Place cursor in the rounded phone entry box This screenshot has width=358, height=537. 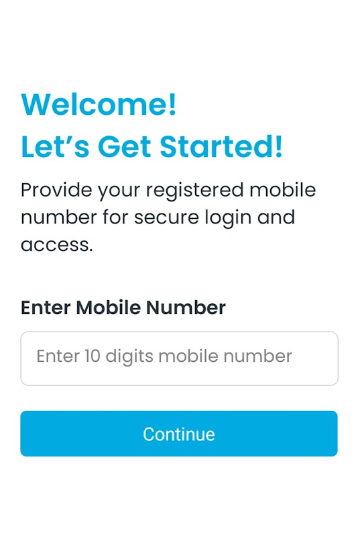click(x=179, y=358)
